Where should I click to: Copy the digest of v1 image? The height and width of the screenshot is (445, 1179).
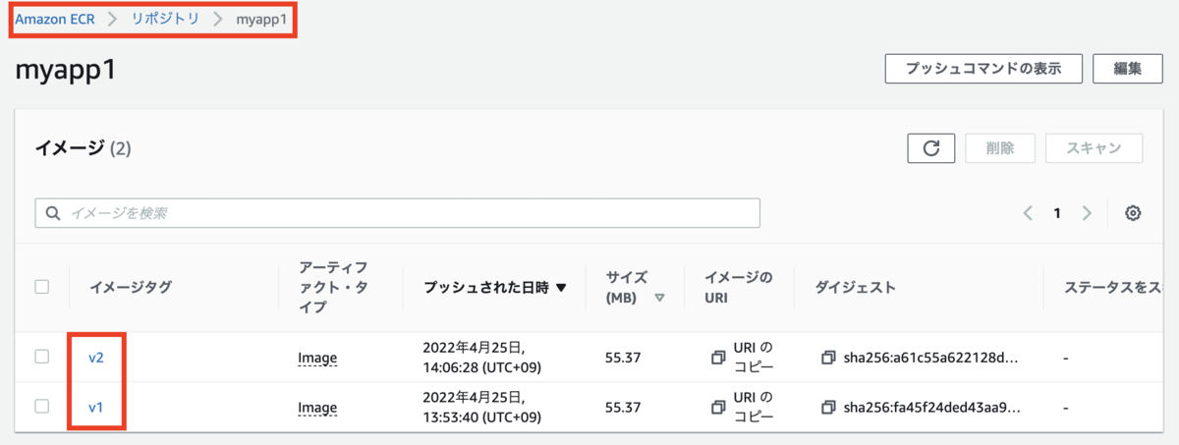828,407
